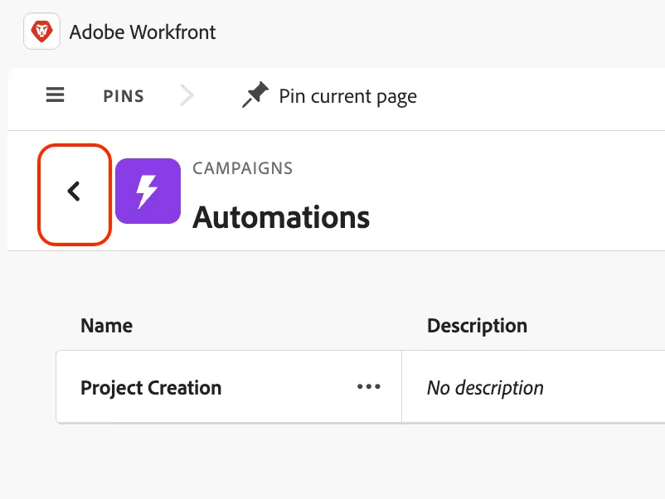
Task: Expand pins with the right chevron
Action: [x=187, y=94]
